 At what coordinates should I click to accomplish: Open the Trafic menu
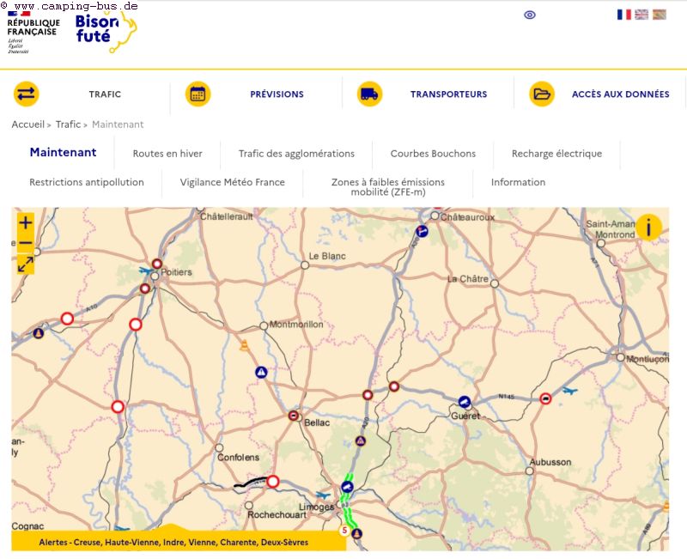[105, 94]
